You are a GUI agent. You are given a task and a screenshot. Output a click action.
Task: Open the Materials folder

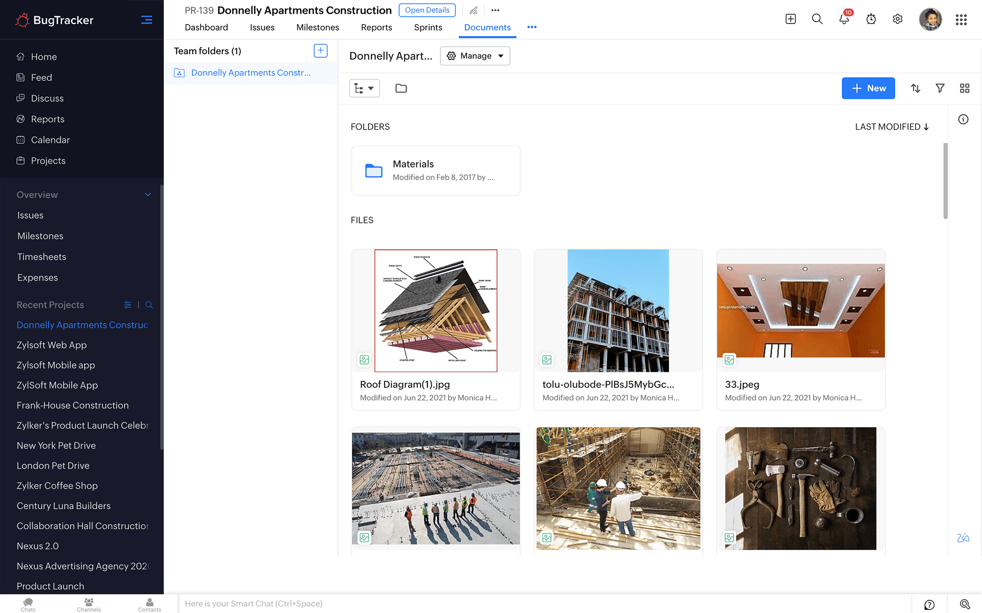click(x=436, y=171)
